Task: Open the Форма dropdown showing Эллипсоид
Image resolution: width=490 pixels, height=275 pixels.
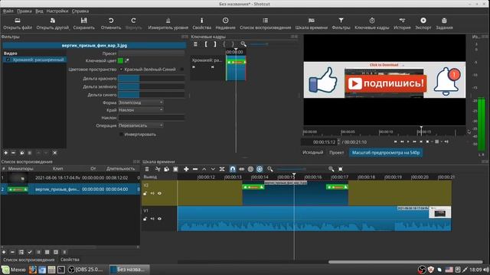Action: point(141,102)
